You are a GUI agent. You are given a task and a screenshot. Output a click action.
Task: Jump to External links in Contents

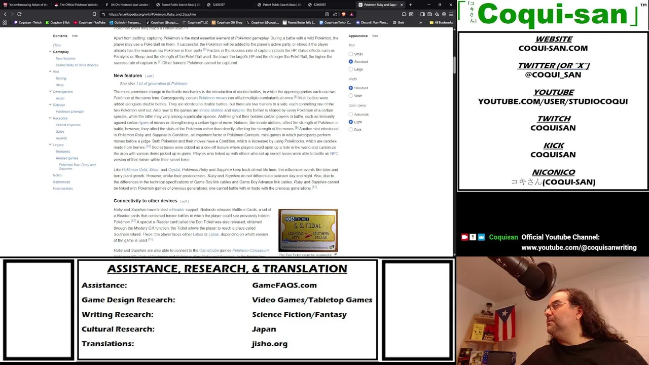[x=63, y=189]
